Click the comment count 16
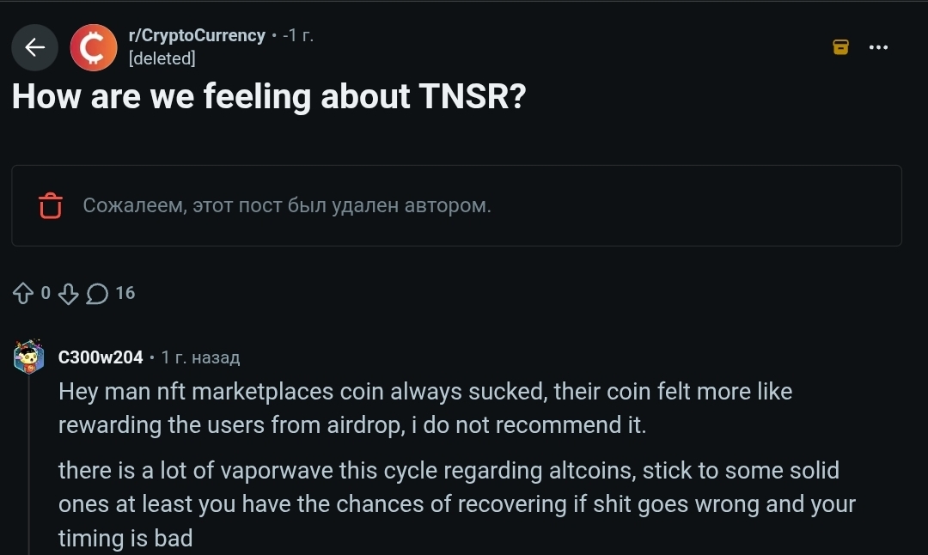This screenshot has height=555, width=928. (x=125, y=294)
